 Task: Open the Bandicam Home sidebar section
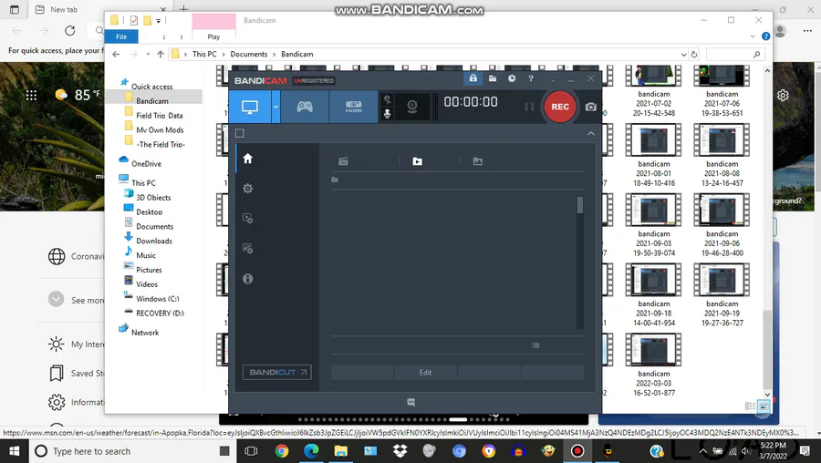247,159
